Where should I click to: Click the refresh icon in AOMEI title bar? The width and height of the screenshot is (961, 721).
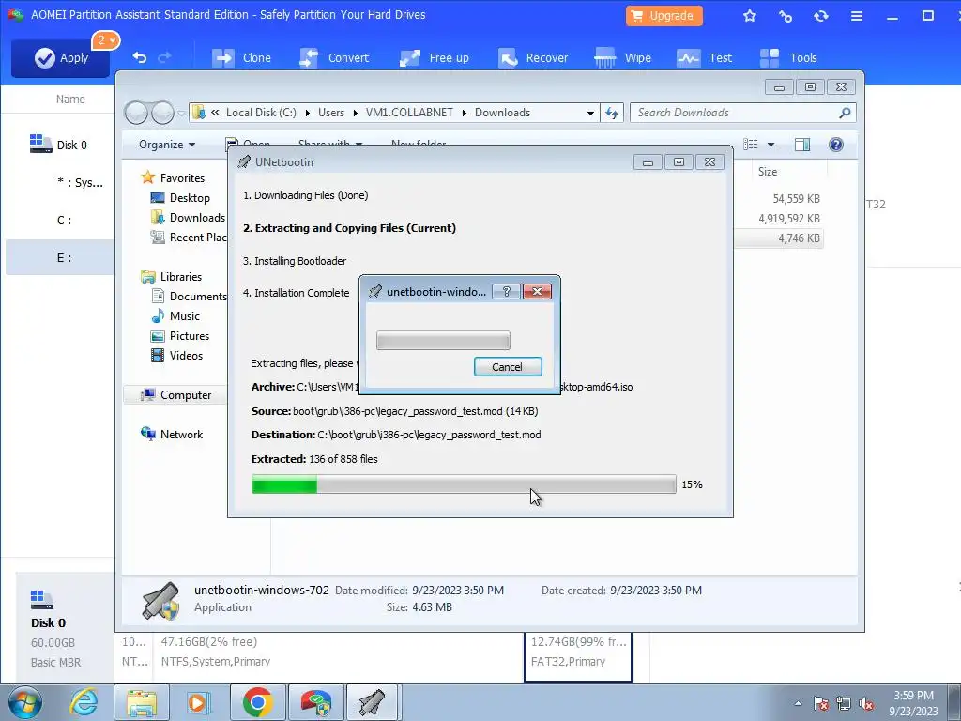pyautogui.click(x=821, y=16)
